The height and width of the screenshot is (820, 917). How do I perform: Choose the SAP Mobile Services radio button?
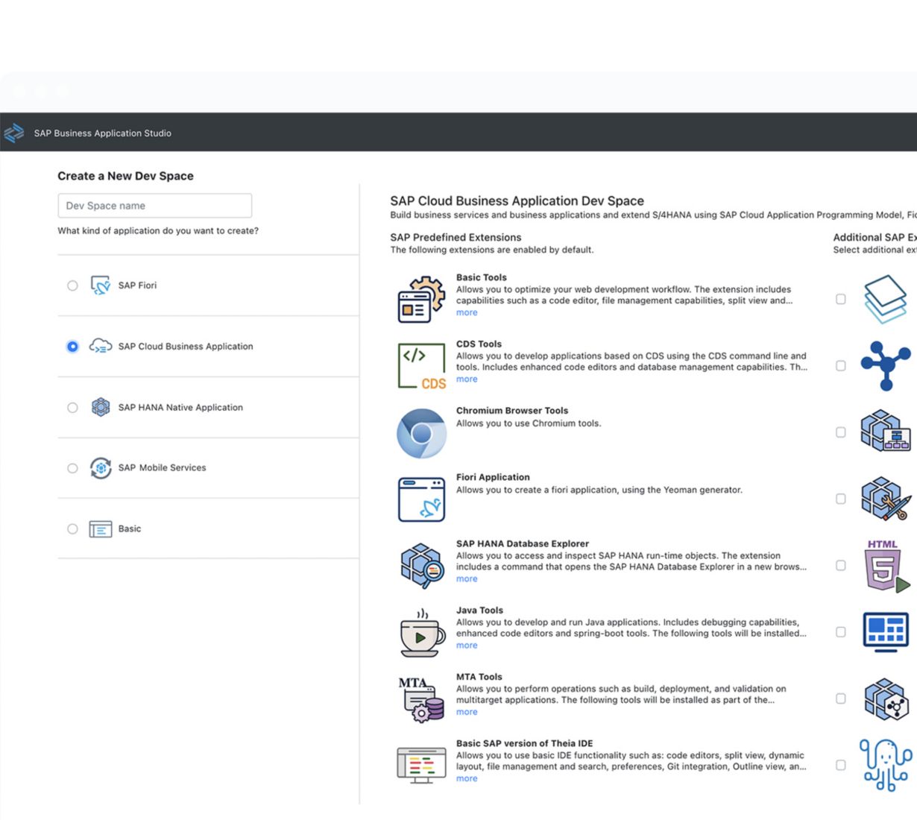pos(72,468)
